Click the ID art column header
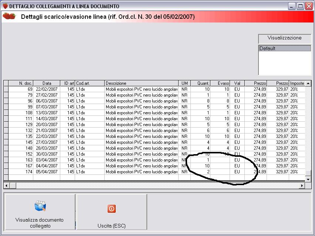This screenshot has width=315, height=236. [68, 83]
